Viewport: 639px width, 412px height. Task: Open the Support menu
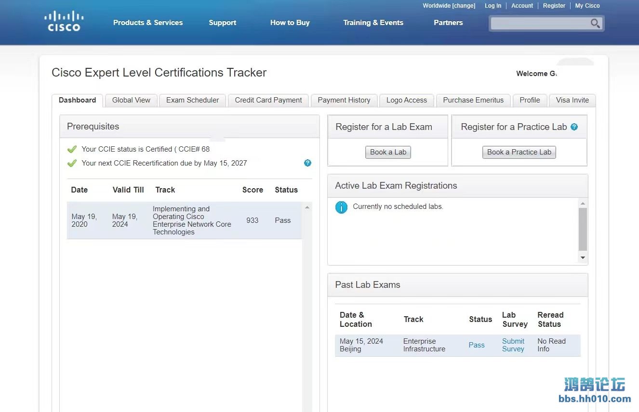pyautogui.click(x=223, y=23)
